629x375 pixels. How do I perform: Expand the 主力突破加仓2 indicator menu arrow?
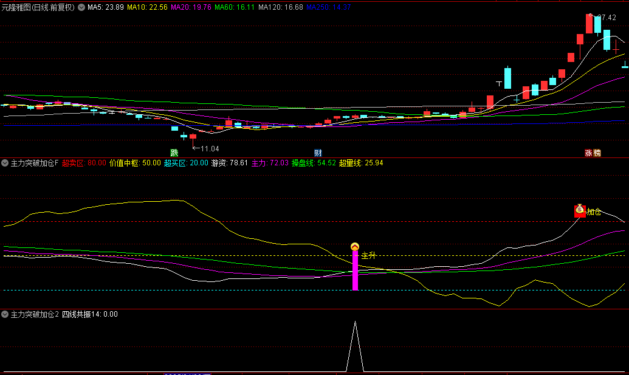(5, 314)
